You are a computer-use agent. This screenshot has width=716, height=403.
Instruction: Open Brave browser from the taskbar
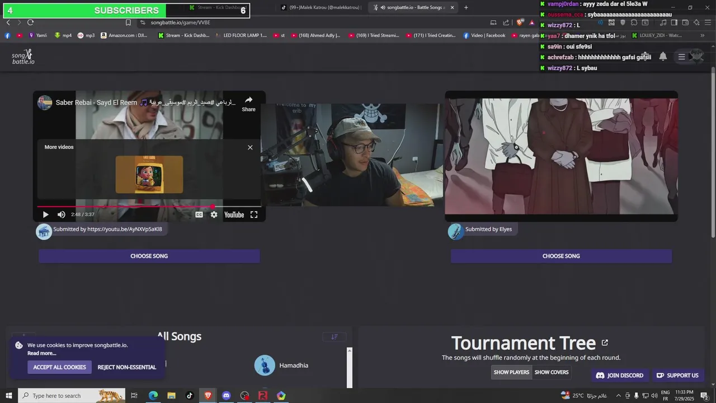208,396
